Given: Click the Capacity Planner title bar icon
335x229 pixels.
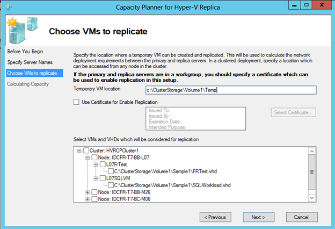Looking at the screenshot, I should pyautogui.click(x=7, y=7).
